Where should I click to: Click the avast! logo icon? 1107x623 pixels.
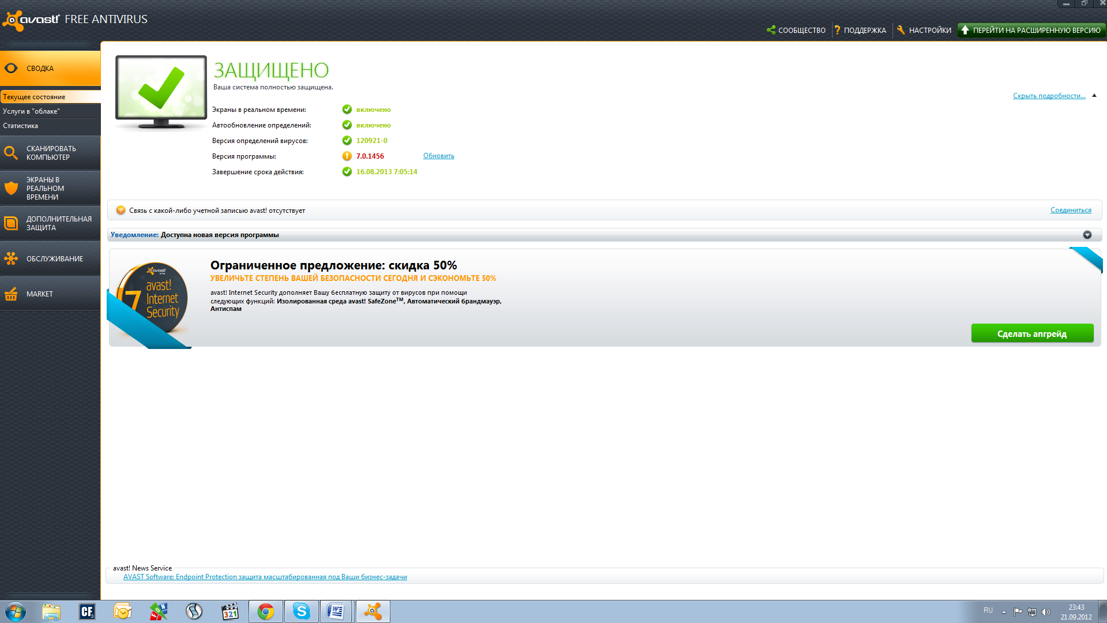tap(14, 21)
